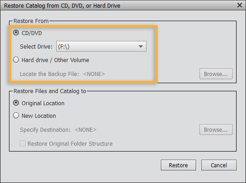Choose Hard drive / Other Volume radio button
Image resolution: width=246 pixels, height=183 pixels.
[x=16, y=60]
